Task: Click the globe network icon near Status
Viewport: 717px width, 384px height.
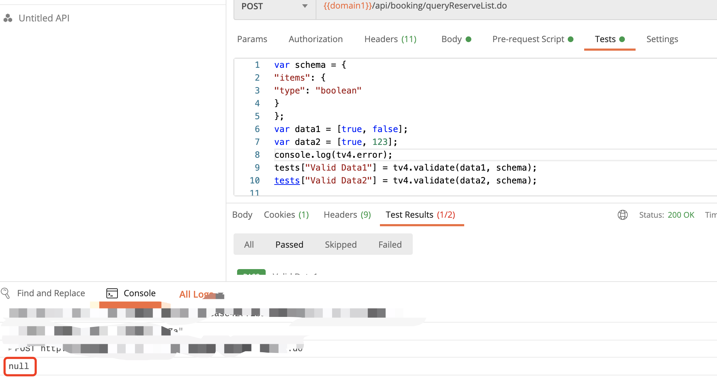Action: click(622, 215)
